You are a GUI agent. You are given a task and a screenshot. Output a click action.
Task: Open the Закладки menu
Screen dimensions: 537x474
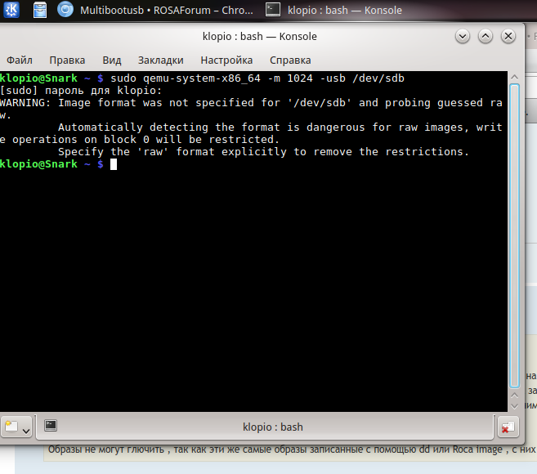tap(161, 60)
